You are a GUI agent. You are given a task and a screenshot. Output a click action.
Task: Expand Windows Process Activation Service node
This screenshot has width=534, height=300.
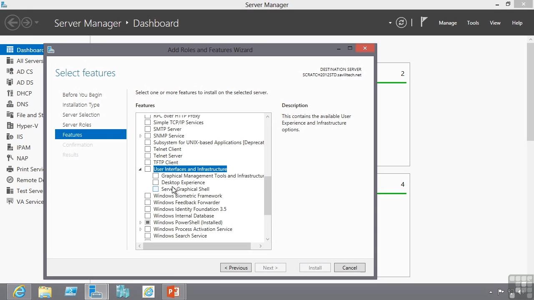coord(141,229)
